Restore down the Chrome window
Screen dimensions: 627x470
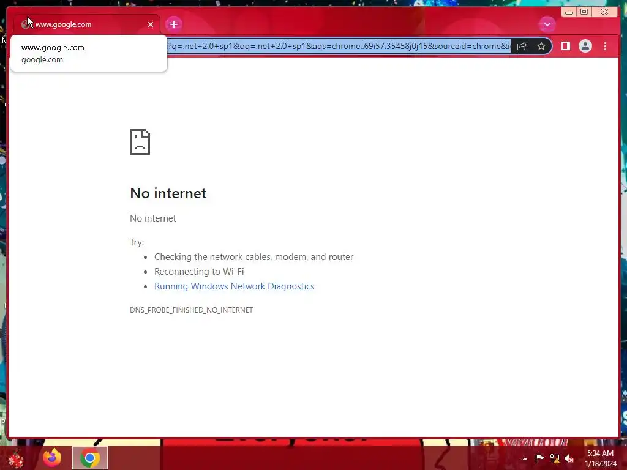pos(584,12)
